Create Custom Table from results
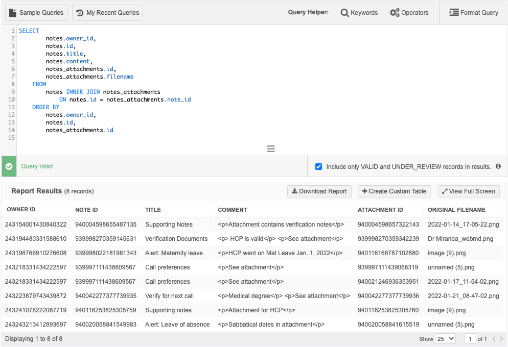The width and height of the screenshot is (508, 347). [394, 191]
